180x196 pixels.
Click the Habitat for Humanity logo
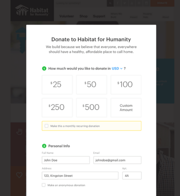(32, 11)
